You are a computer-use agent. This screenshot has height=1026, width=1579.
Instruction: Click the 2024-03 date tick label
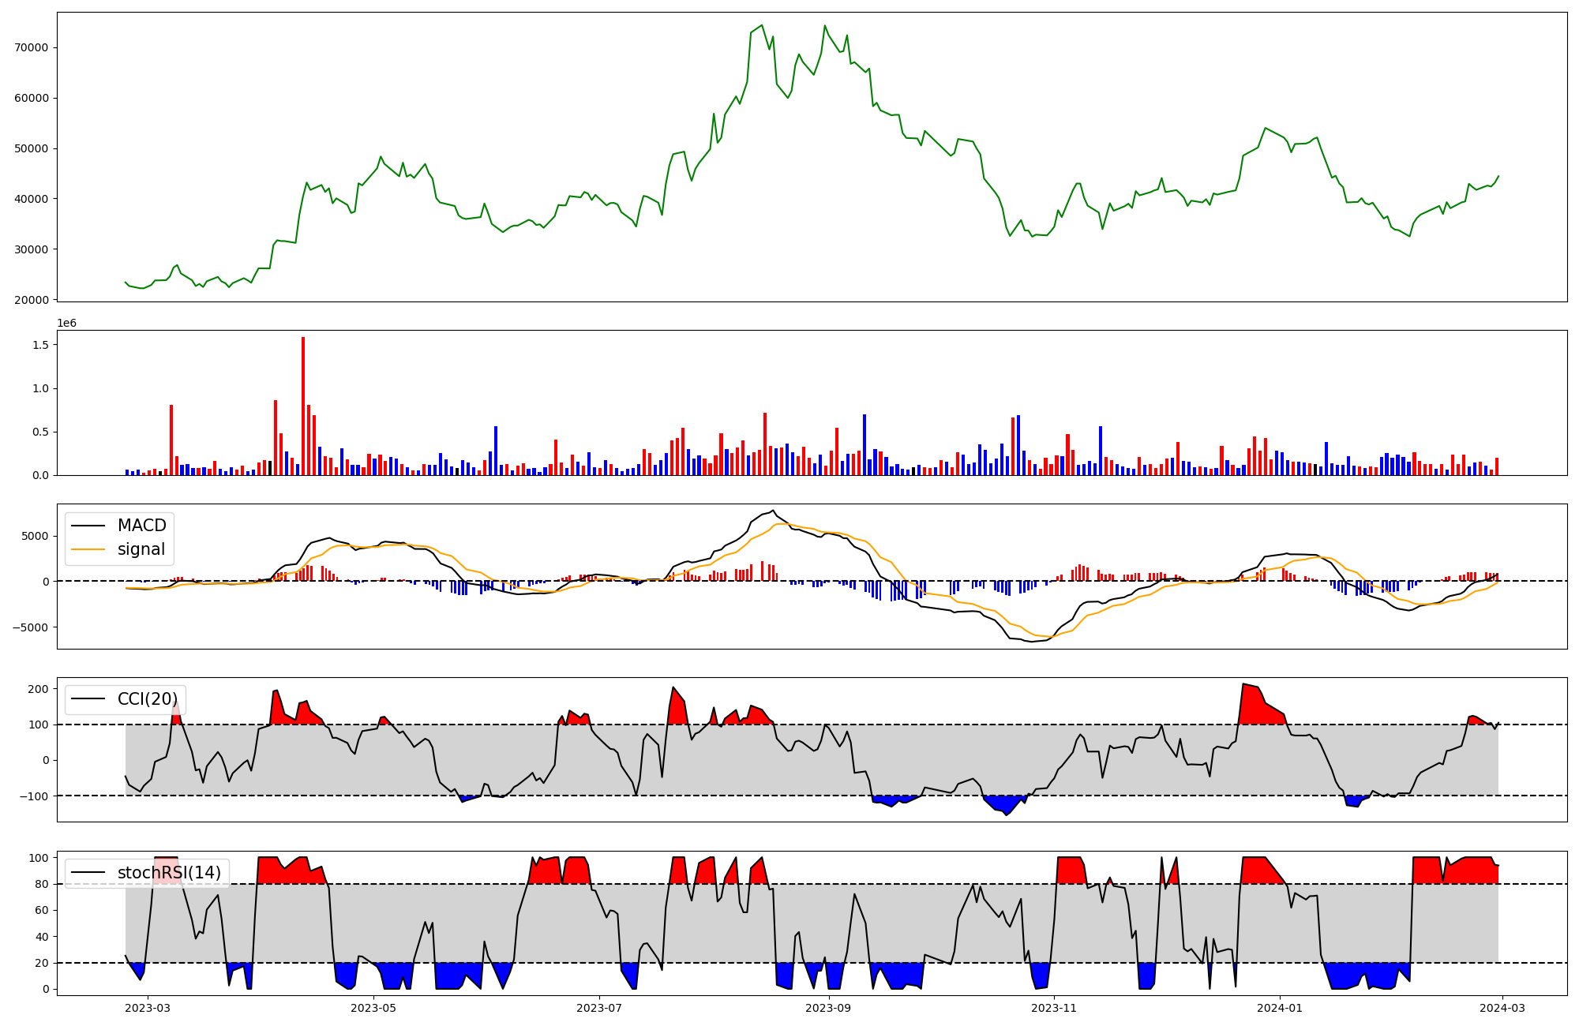pyautogui.click(x=1501, y=1008)
